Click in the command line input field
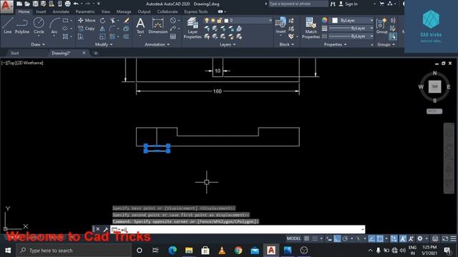The height and width of the screenshot is (257, 458). [x=237, y=229]
